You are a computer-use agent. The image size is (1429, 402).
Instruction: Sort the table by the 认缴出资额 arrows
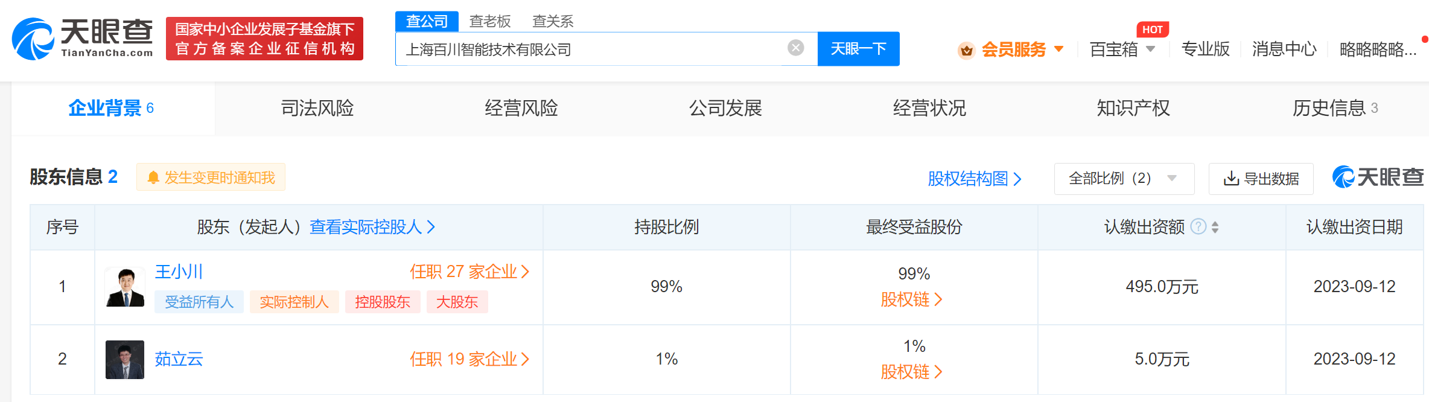tap(1215, 227)
